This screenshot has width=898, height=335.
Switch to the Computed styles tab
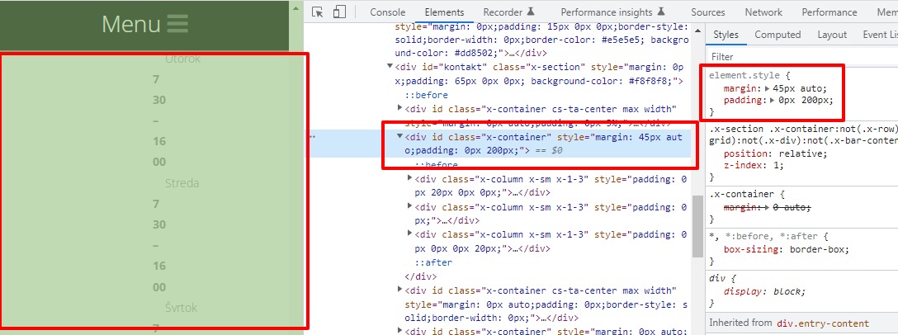tap(777, 35)
